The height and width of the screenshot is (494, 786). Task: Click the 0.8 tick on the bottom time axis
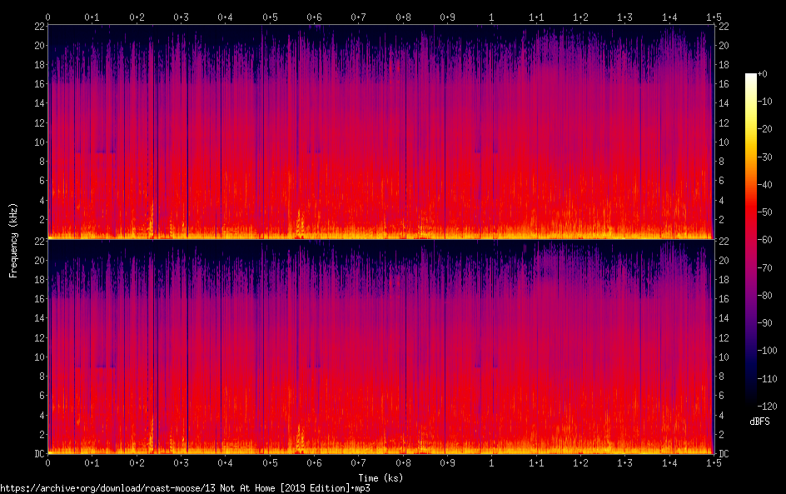point(403,462)
